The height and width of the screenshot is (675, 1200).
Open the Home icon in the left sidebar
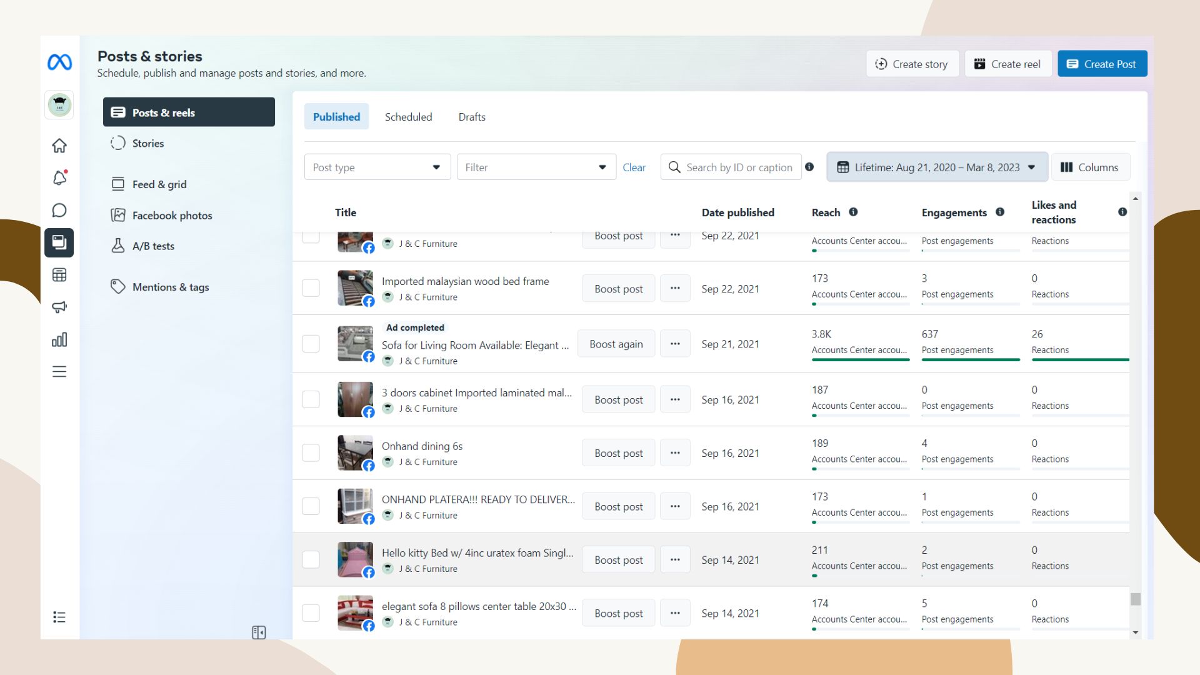[59, 146]
